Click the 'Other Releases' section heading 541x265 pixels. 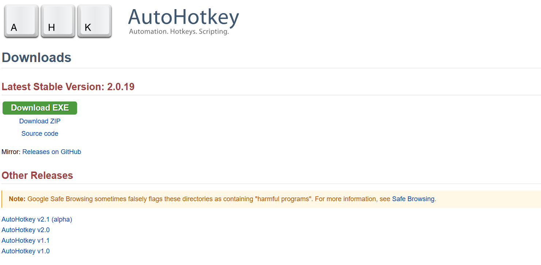pos(37,175)
